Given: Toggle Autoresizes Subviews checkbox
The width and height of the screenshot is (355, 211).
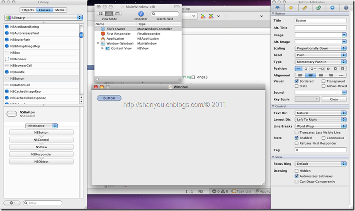Looking at the screenshot, I should pos(297,176).
